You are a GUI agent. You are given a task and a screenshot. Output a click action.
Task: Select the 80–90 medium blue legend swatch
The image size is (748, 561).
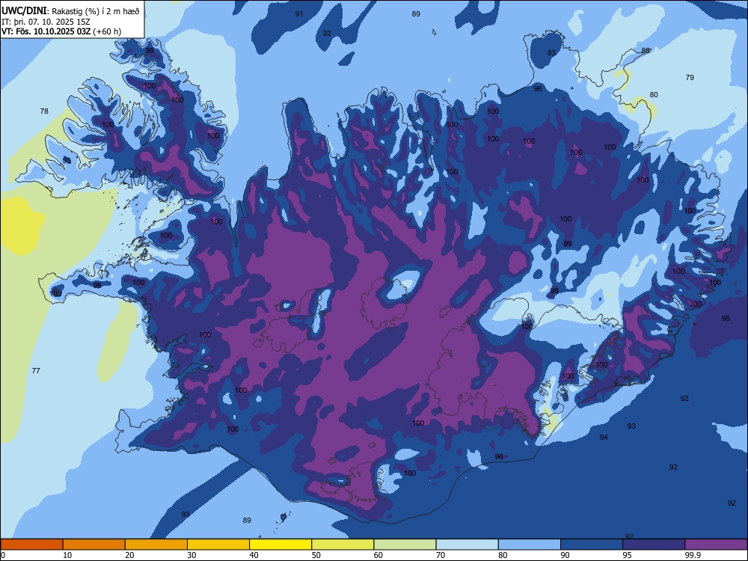[x=530, y=545]
